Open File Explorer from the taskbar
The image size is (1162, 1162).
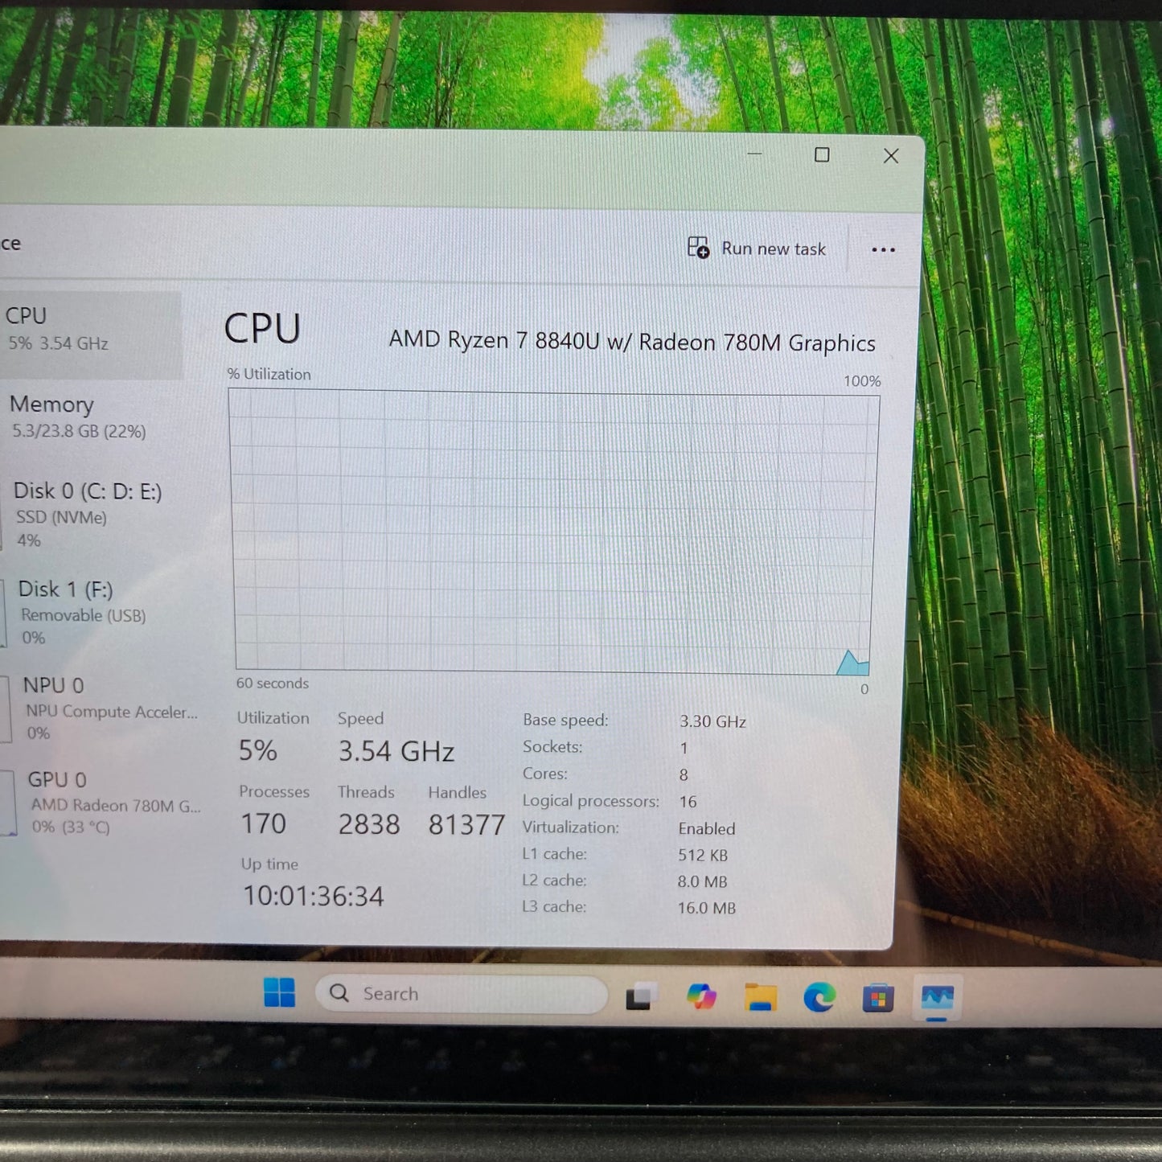[760, 998]
